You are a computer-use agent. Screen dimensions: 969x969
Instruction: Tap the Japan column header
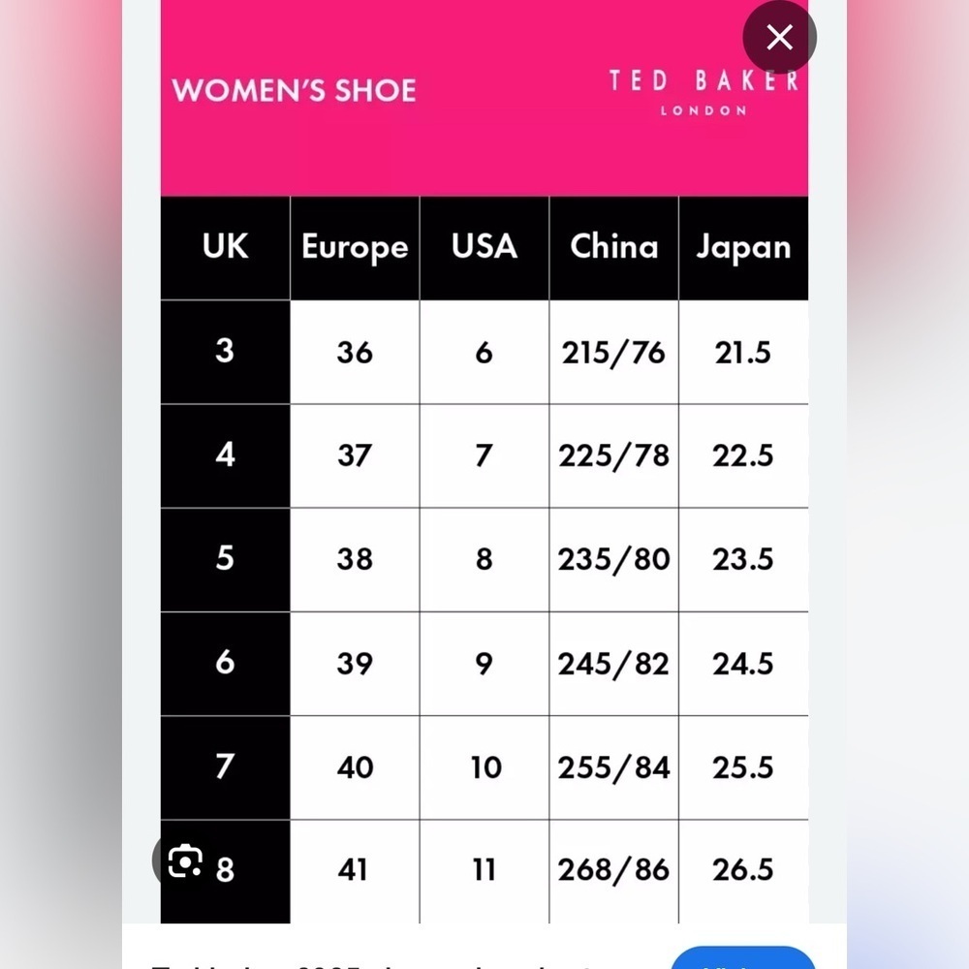coord(743,248)
